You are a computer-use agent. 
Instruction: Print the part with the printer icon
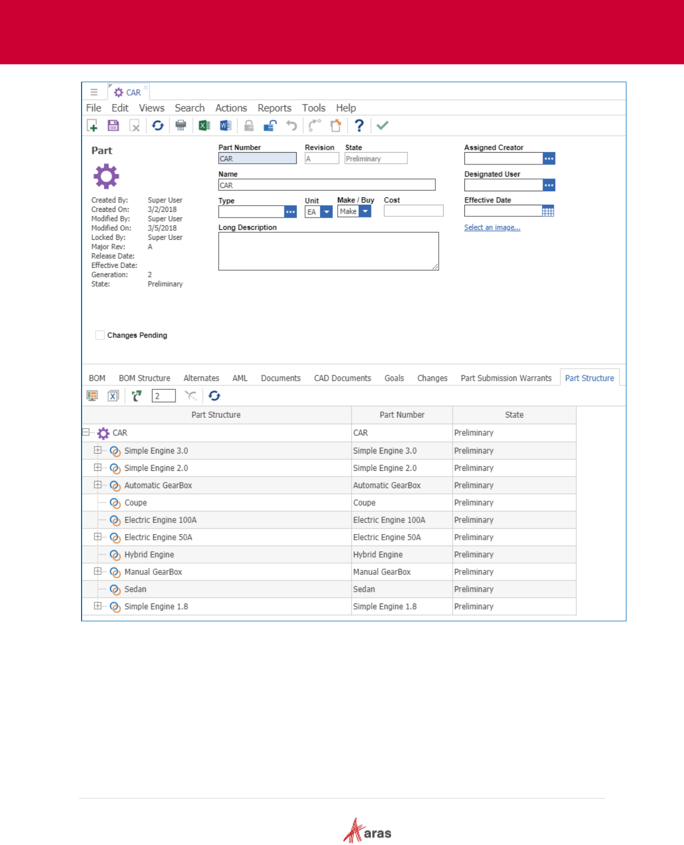tap(180, 125)
